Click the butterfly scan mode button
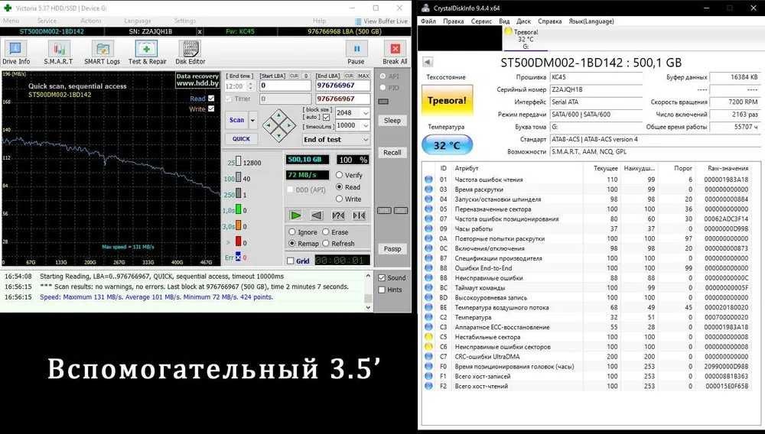This screenshot has height=434, width=765. pos(359,215)
